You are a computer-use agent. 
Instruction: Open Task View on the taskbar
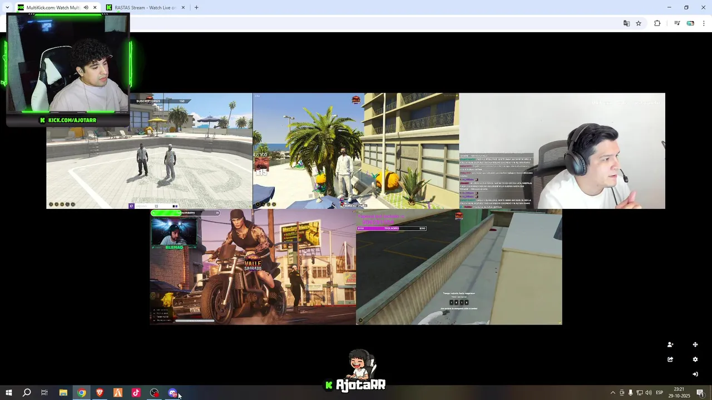pos(44,393)
